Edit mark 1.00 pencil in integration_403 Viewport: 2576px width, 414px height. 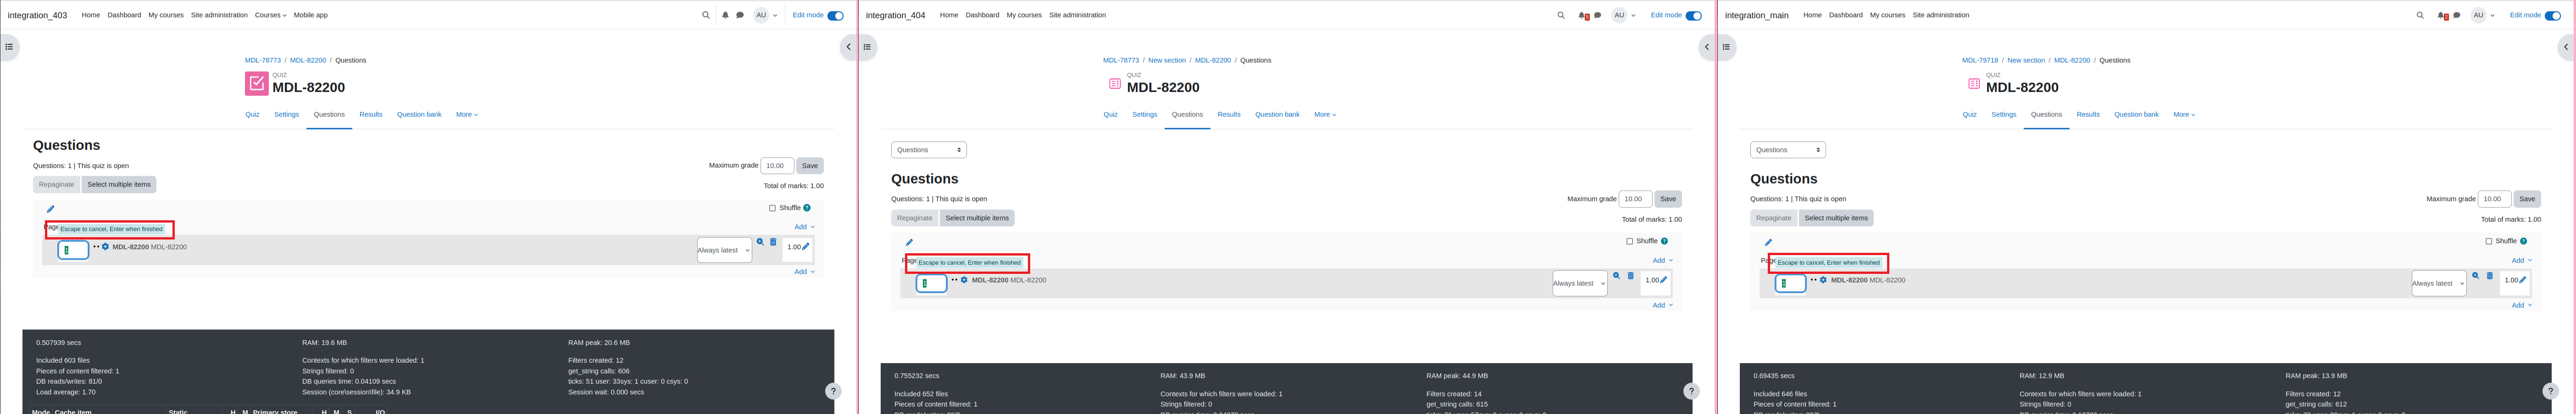[x=806, y=246]
